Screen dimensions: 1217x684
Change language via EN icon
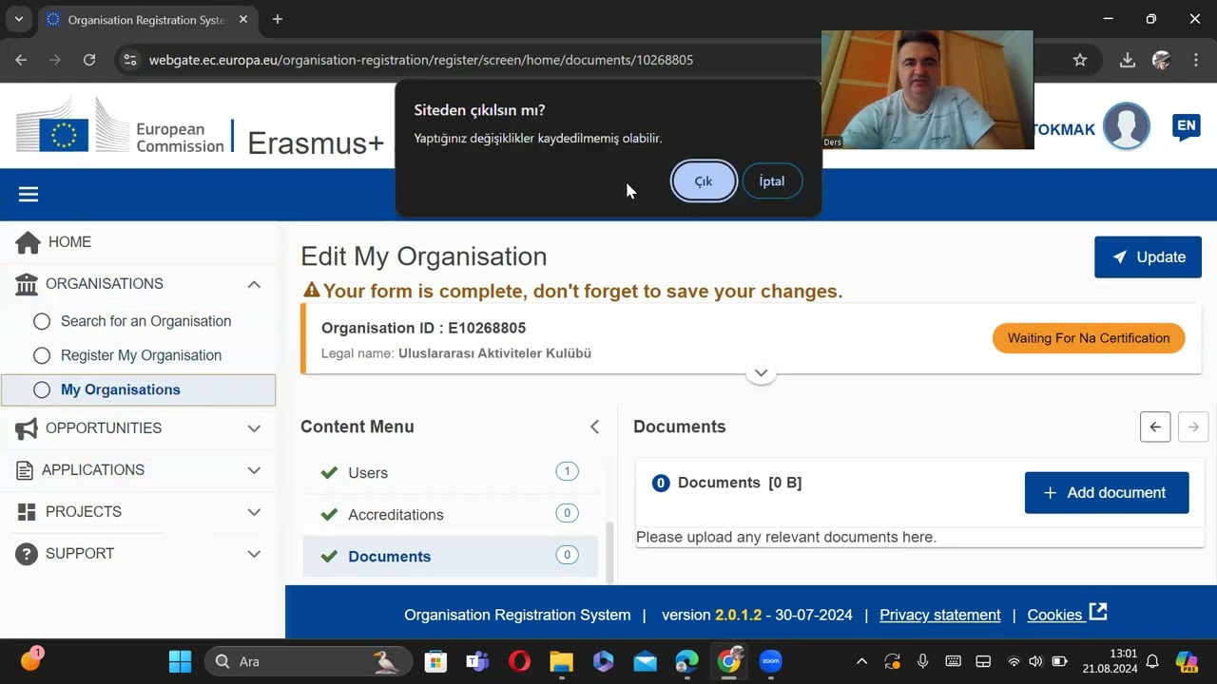coord(1186,126)
